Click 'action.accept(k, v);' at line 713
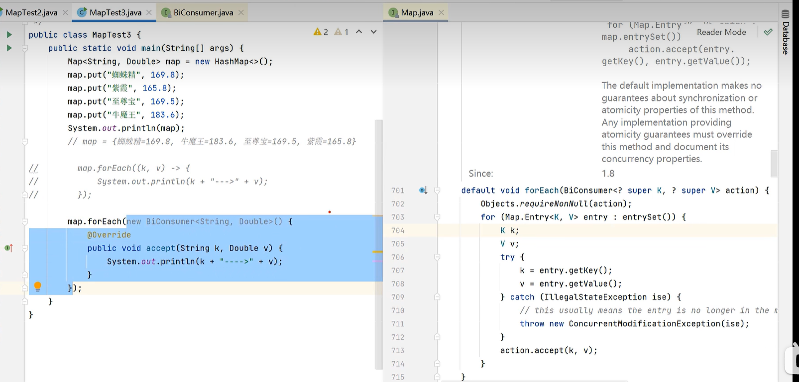 [x=549, y=350]
